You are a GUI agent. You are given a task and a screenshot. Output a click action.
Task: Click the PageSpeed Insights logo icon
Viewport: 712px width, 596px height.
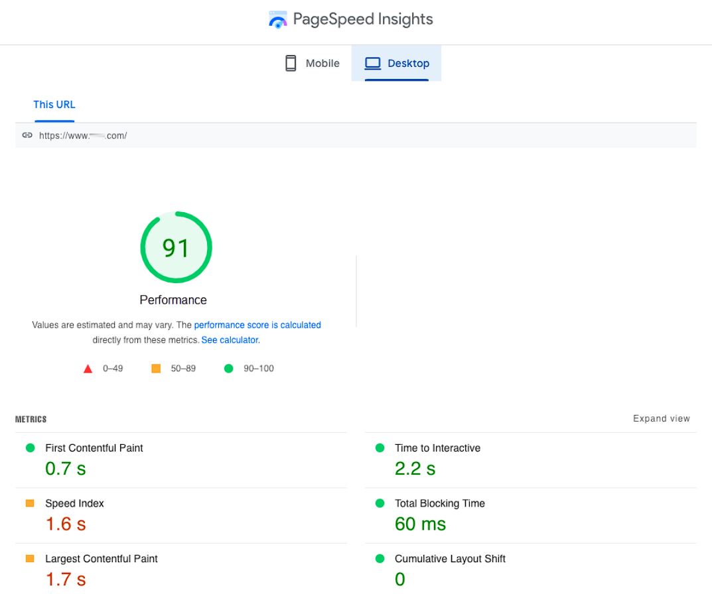(x=277, y=20)
